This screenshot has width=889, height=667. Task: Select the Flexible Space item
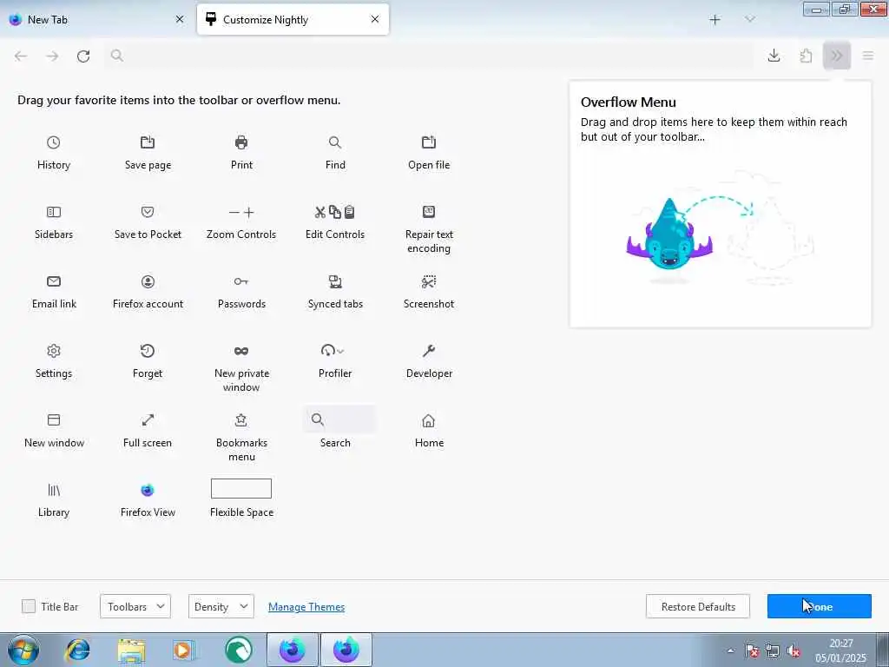click(241, 499)
